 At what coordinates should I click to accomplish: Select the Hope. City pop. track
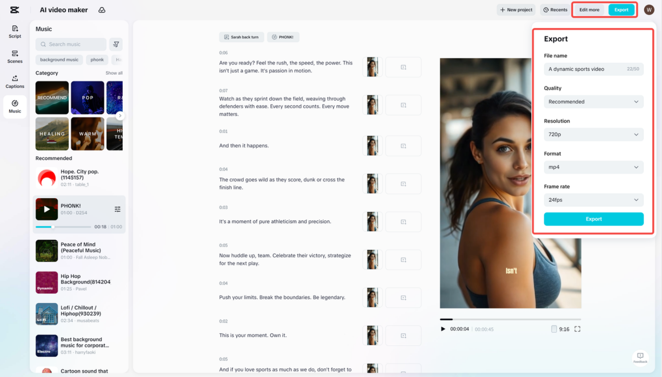[x=78, y=178]
